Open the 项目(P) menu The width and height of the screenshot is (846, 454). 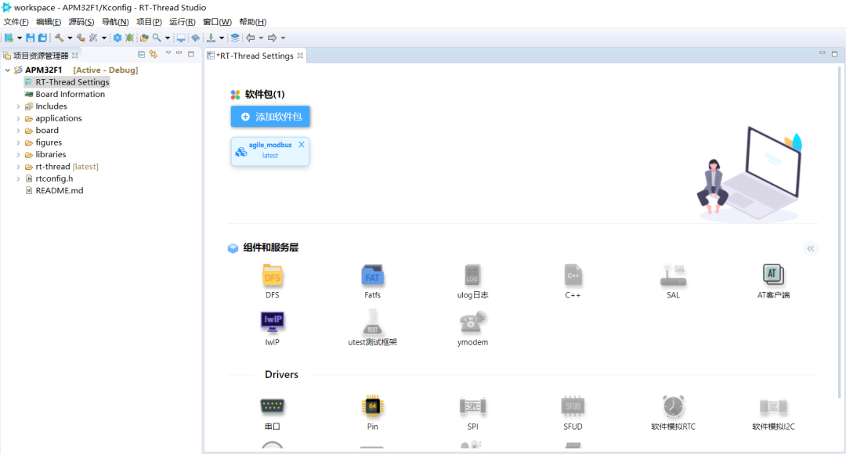pos(149,22)
